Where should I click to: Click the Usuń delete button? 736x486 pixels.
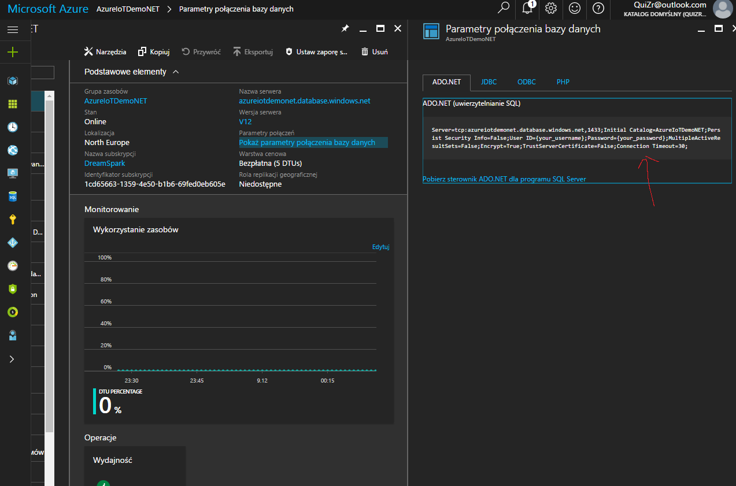click(x=374, y=52)
